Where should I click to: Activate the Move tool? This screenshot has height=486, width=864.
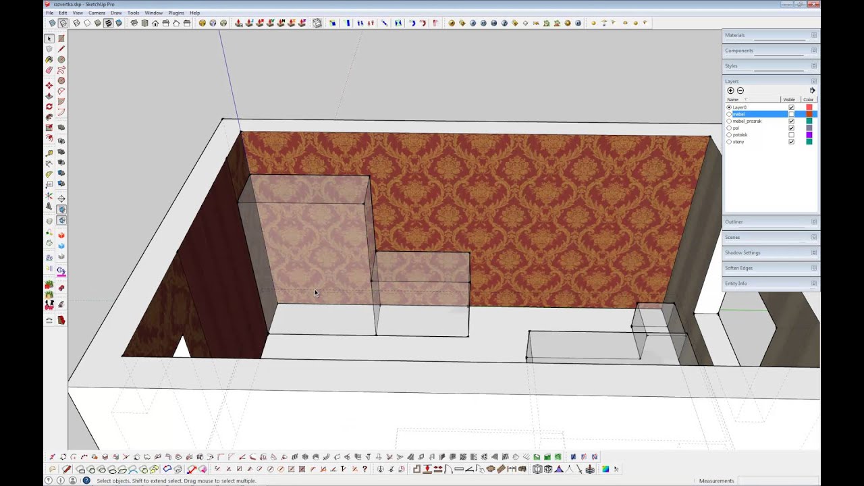pos(49,86)
